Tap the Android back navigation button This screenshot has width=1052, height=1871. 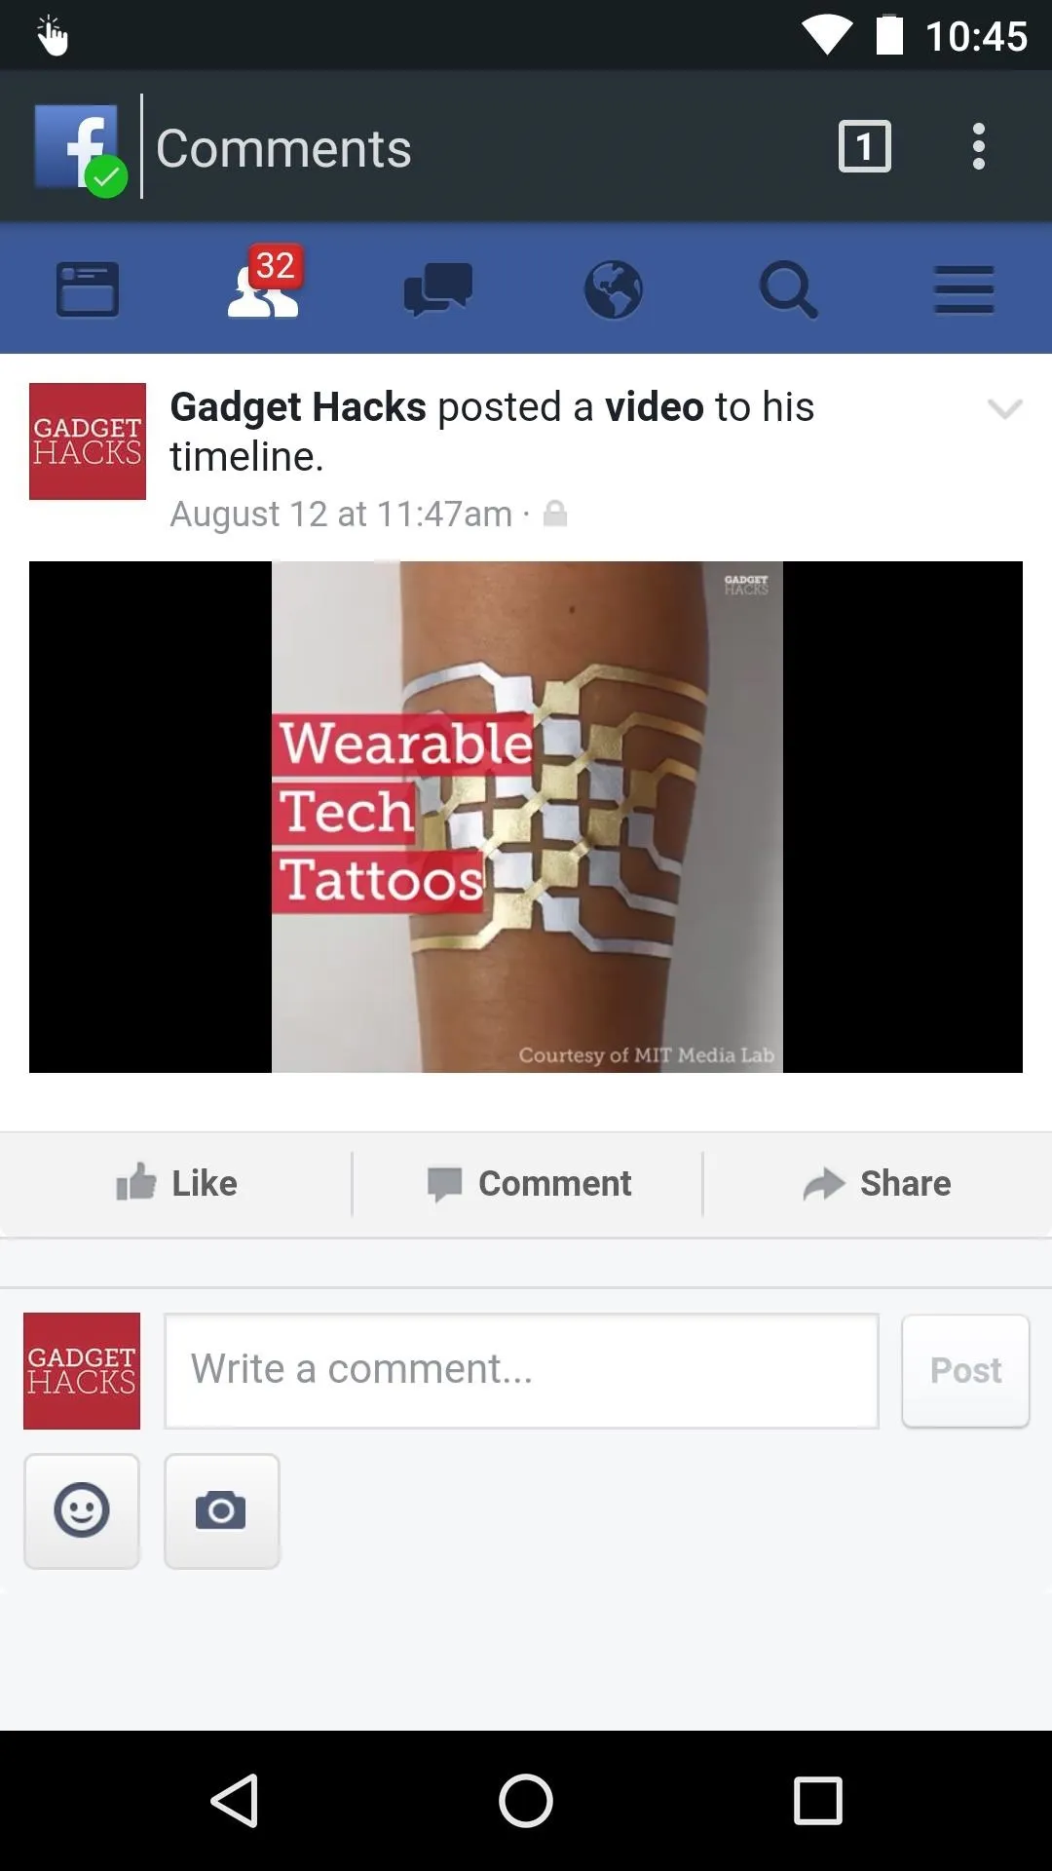pyautogui.click(x=234, y=1800)
